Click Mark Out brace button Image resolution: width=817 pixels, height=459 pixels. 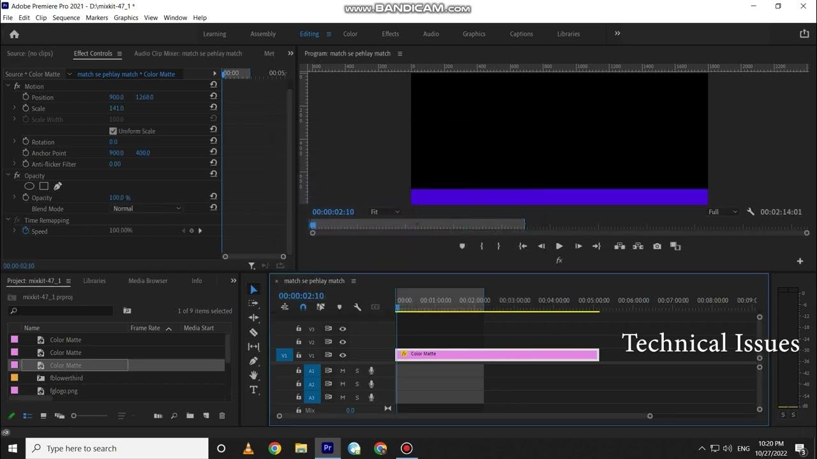click(x=498, y=246)
